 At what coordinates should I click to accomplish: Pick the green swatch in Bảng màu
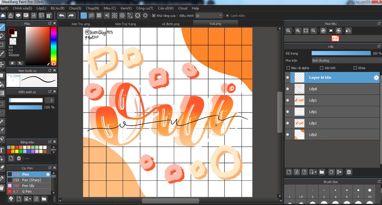tap(21, 151)
